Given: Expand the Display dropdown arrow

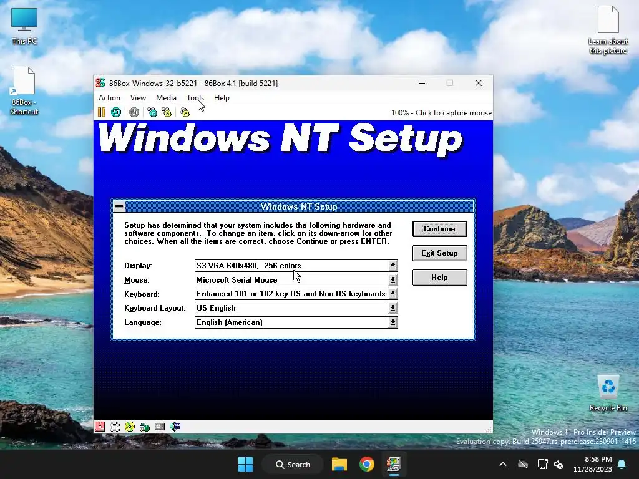Looking at the screenshot, I should pos(393,266).
